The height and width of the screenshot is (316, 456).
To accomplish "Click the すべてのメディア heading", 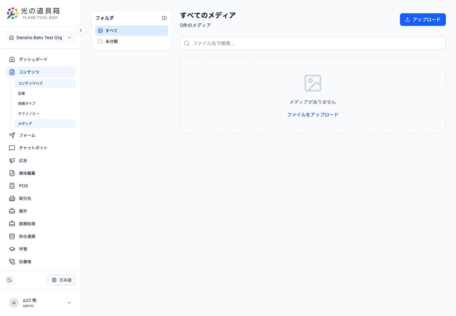I will click(208, 15).
